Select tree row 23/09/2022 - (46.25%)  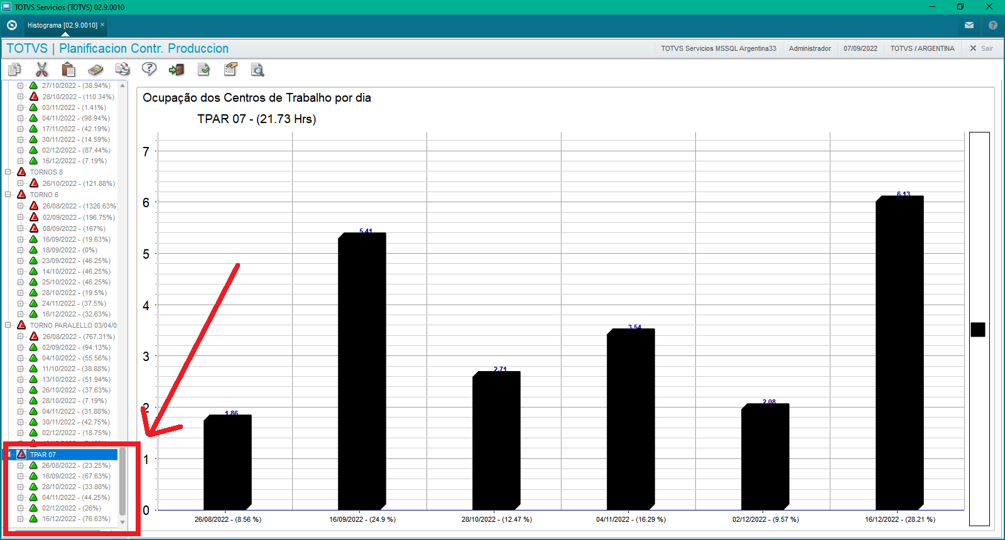coord(76,261)
